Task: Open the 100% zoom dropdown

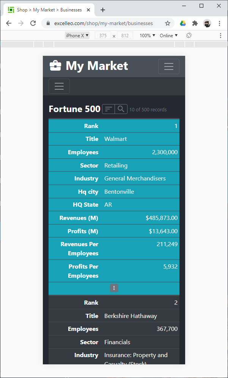Action: pyautogui.click(x=147, y=35)
